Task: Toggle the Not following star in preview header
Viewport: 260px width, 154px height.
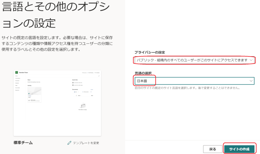Action: [x=88, y=73]
